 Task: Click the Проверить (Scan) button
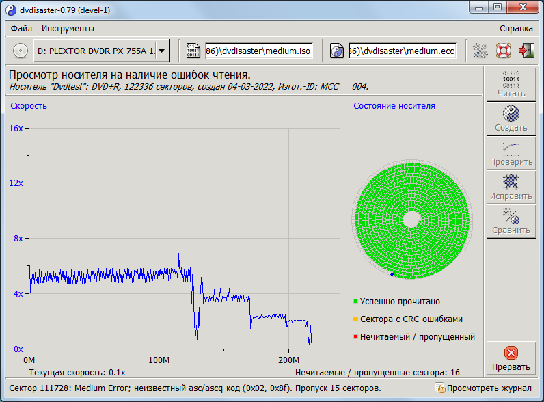coord(511,152)
